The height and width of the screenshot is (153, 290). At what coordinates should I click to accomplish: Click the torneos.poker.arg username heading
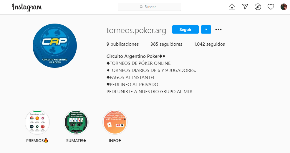(x=136, y=30)
